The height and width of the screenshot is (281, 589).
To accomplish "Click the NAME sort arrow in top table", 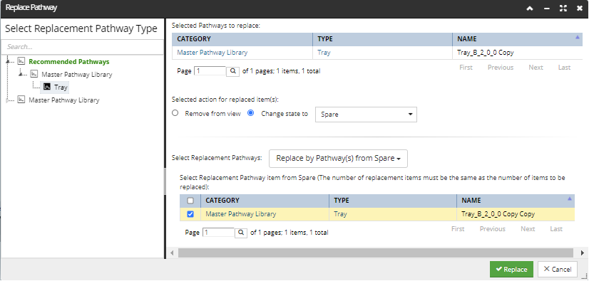I will point(577,37).
